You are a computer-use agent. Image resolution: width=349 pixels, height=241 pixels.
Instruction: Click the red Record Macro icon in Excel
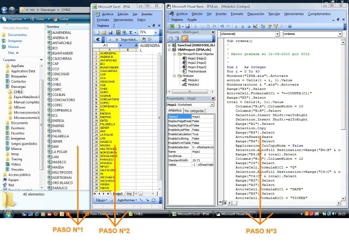tap(116, 40)
